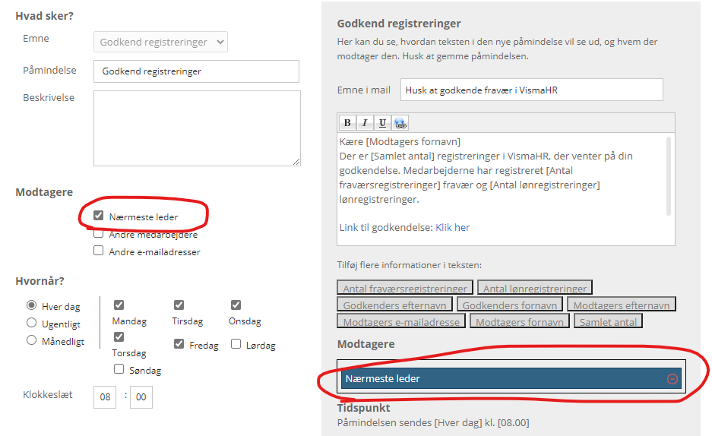Image resolution: width=712 pixels, height=436 pixels.
Task: Insert hyperlink with the link globe icon
Action: [400, 122]
